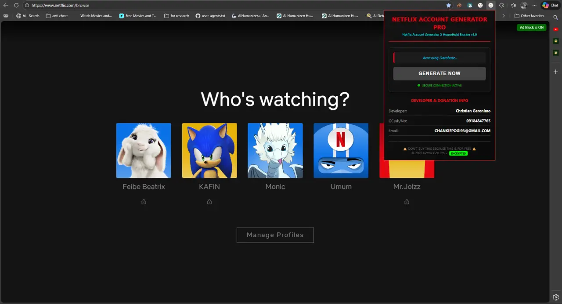Open the 'for research' bookmark folder
562x304 pixels.
tap(177, 16)
